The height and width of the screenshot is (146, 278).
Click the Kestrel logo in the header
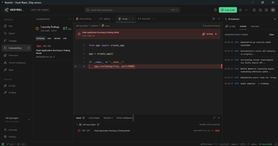click(x=14, y=10)
